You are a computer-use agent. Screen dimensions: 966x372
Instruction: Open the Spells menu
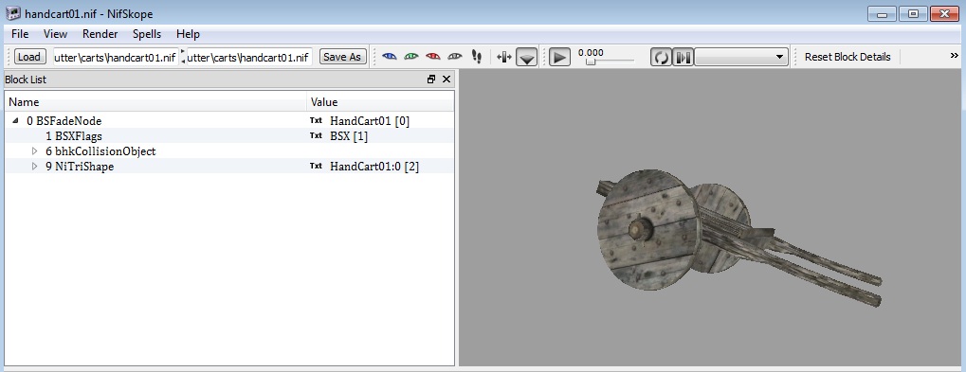(x=147, y=34)
